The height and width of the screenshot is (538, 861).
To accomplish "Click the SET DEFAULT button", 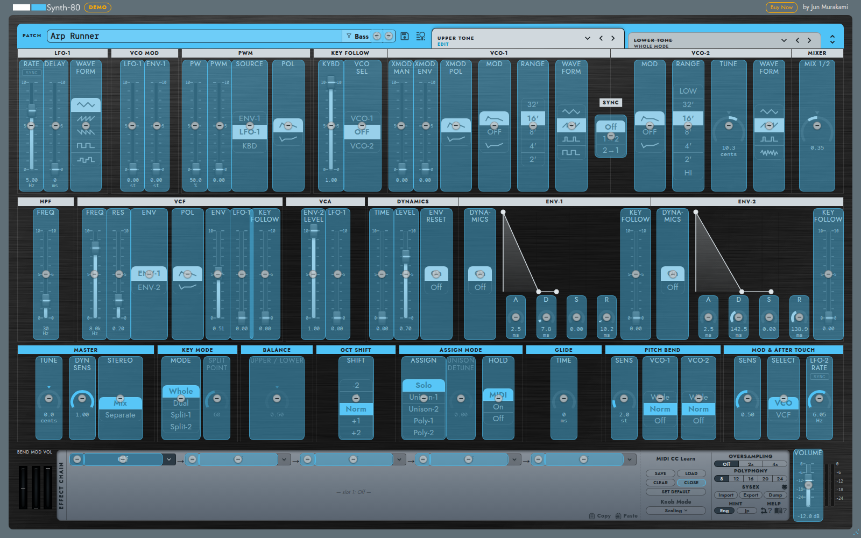I will coord(676,492).
